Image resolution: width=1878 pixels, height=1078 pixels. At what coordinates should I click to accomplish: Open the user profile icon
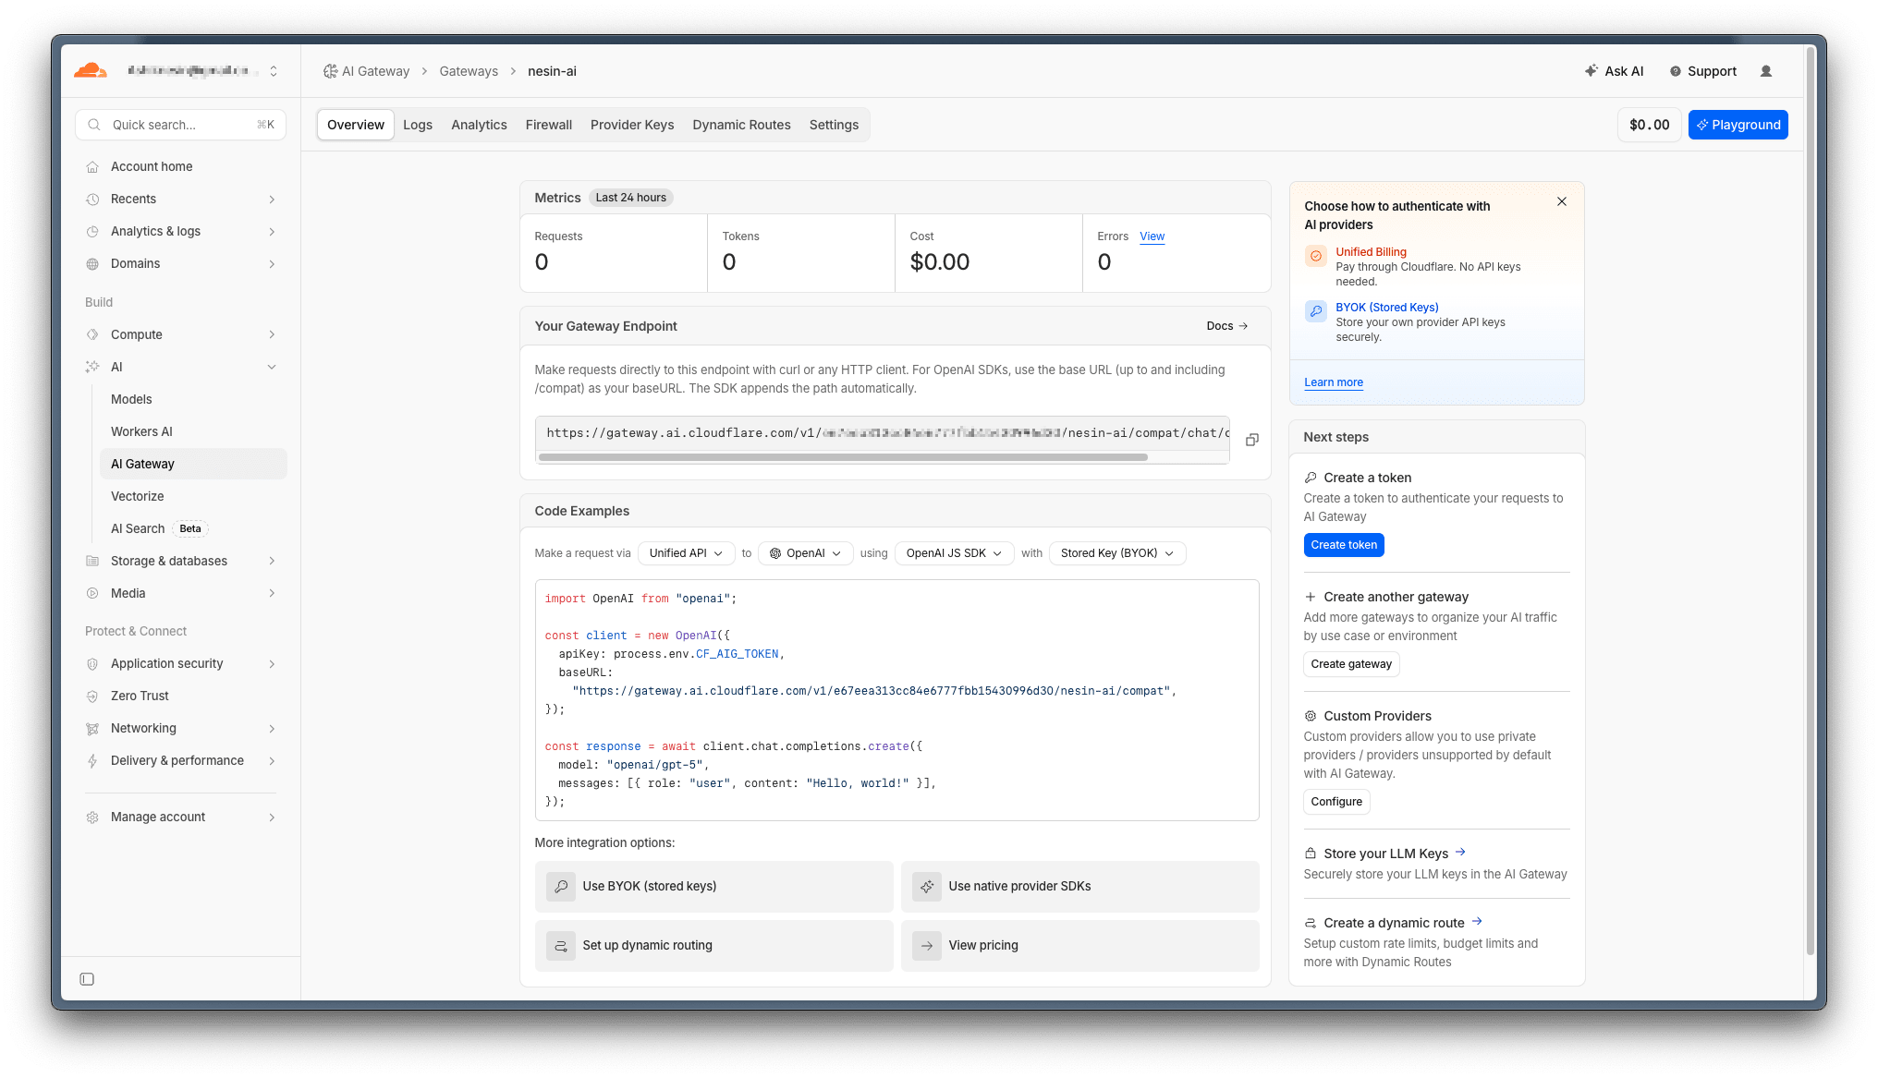[x=1765, y=71]
